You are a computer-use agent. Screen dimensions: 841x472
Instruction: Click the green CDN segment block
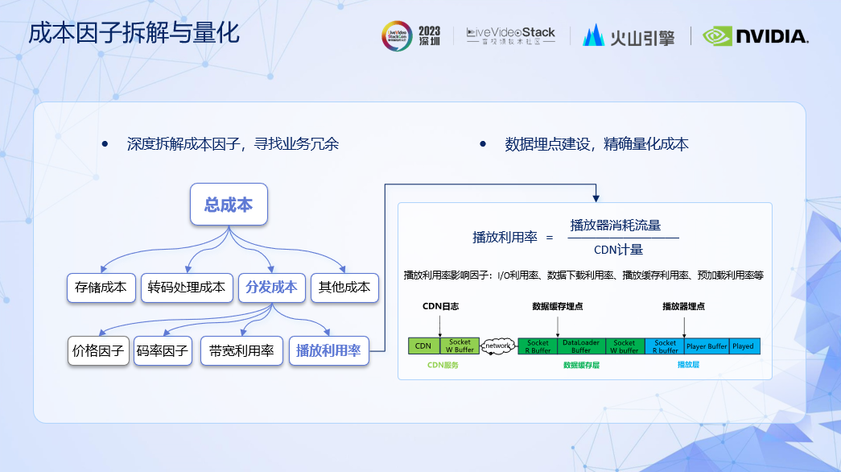(x=423, y=346)
